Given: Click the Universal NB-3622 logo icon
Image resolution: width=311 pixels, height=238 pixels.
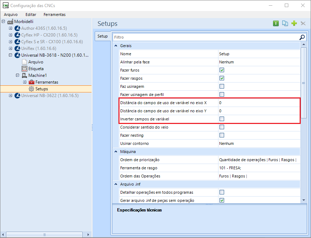Looking at the screenshot, I should 17,96.
